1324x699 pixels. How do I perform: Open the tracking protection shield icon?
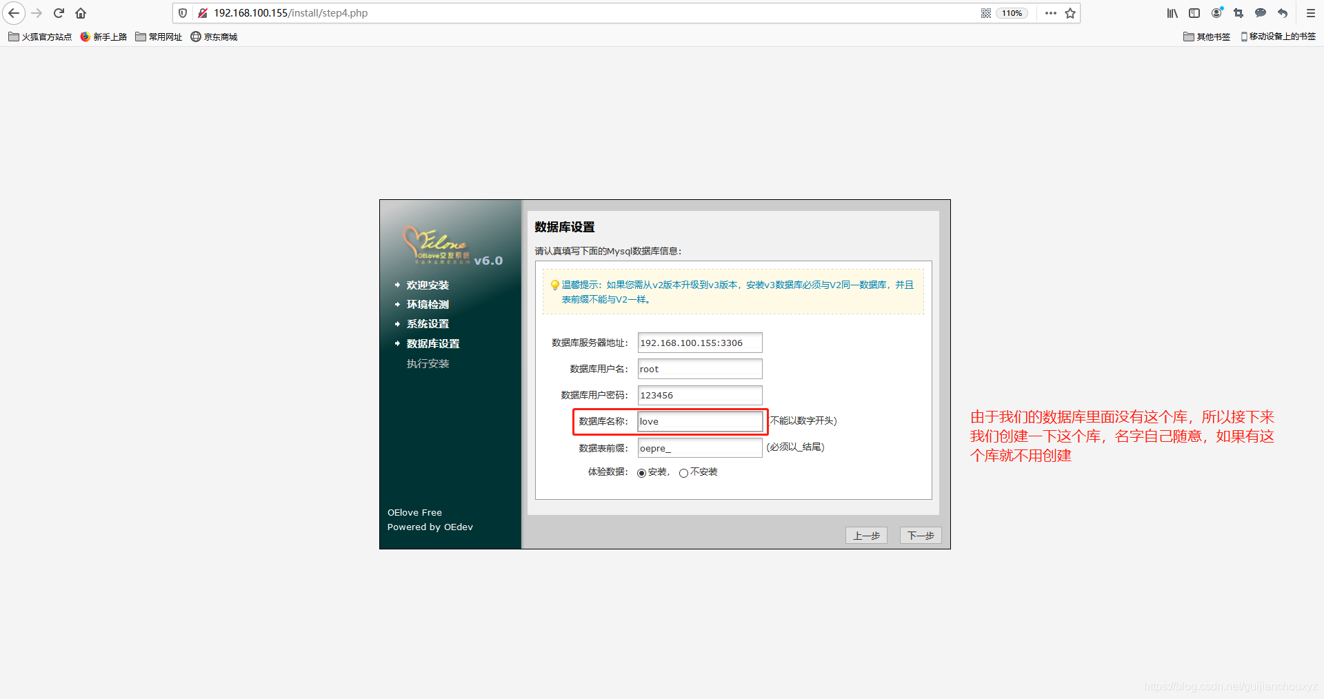point(183,13)
